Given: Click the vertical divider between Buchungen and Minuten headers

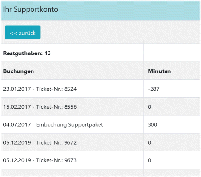Looking at the screenshot, I should point(143,71).
